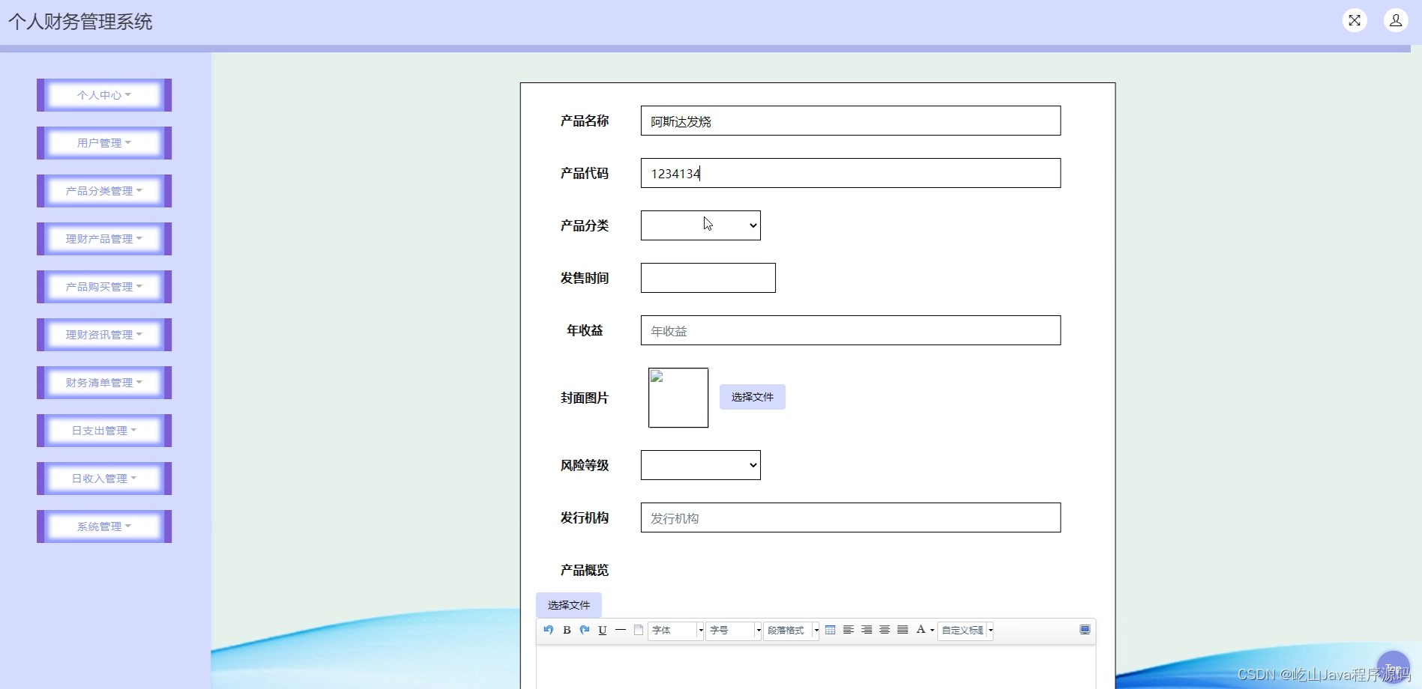The image size is (1422, 689).
Task: Expand the 个人中心 sidebar menu
Action: coord(103,95)
